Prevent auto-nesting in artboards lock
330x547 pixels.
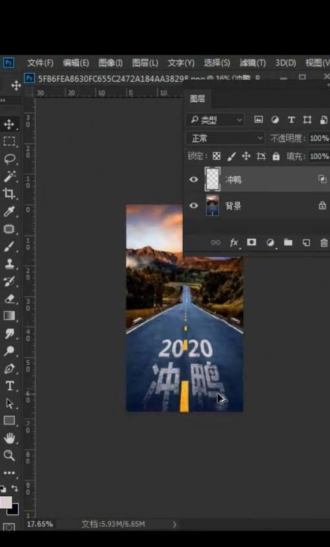(x=261, y=156)
